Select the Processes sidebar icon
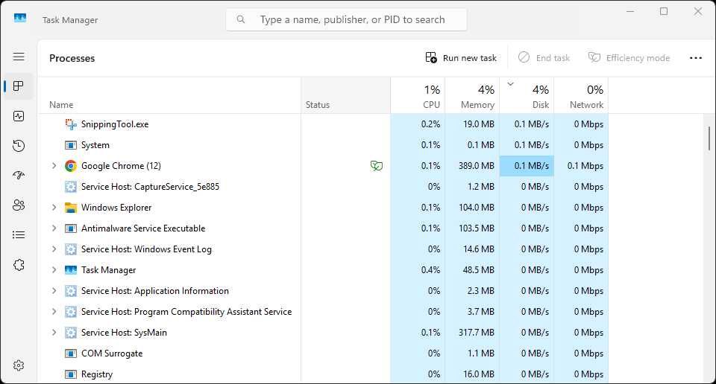The width and height of the screenshot is (716, 384). (x=19, y=86)
